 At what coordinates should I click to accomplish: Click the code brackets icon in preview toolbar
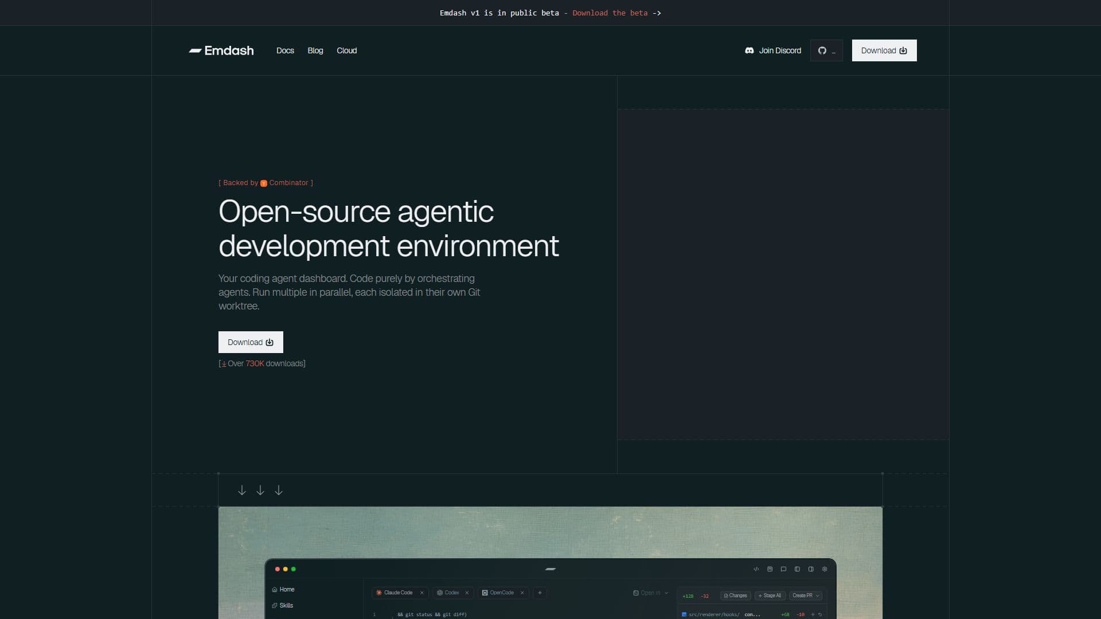(x=756, y=569)
